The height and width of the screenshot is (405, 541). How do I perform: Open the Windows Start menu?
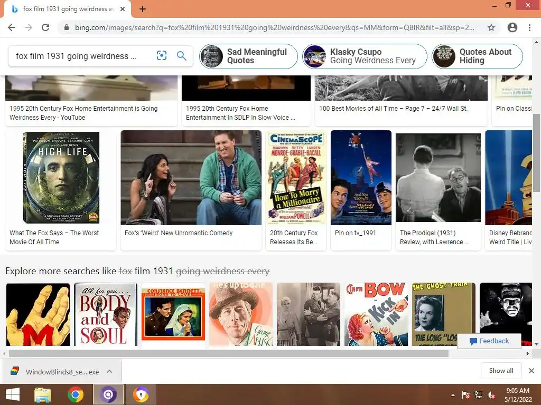[13, 394]
